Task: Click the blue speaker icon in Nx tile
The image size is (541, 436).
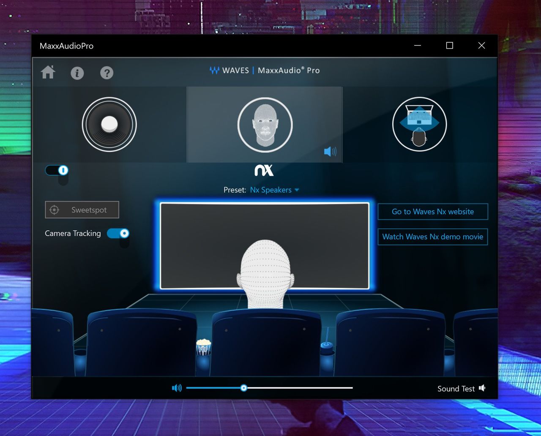Action: [x=330, y=151]
